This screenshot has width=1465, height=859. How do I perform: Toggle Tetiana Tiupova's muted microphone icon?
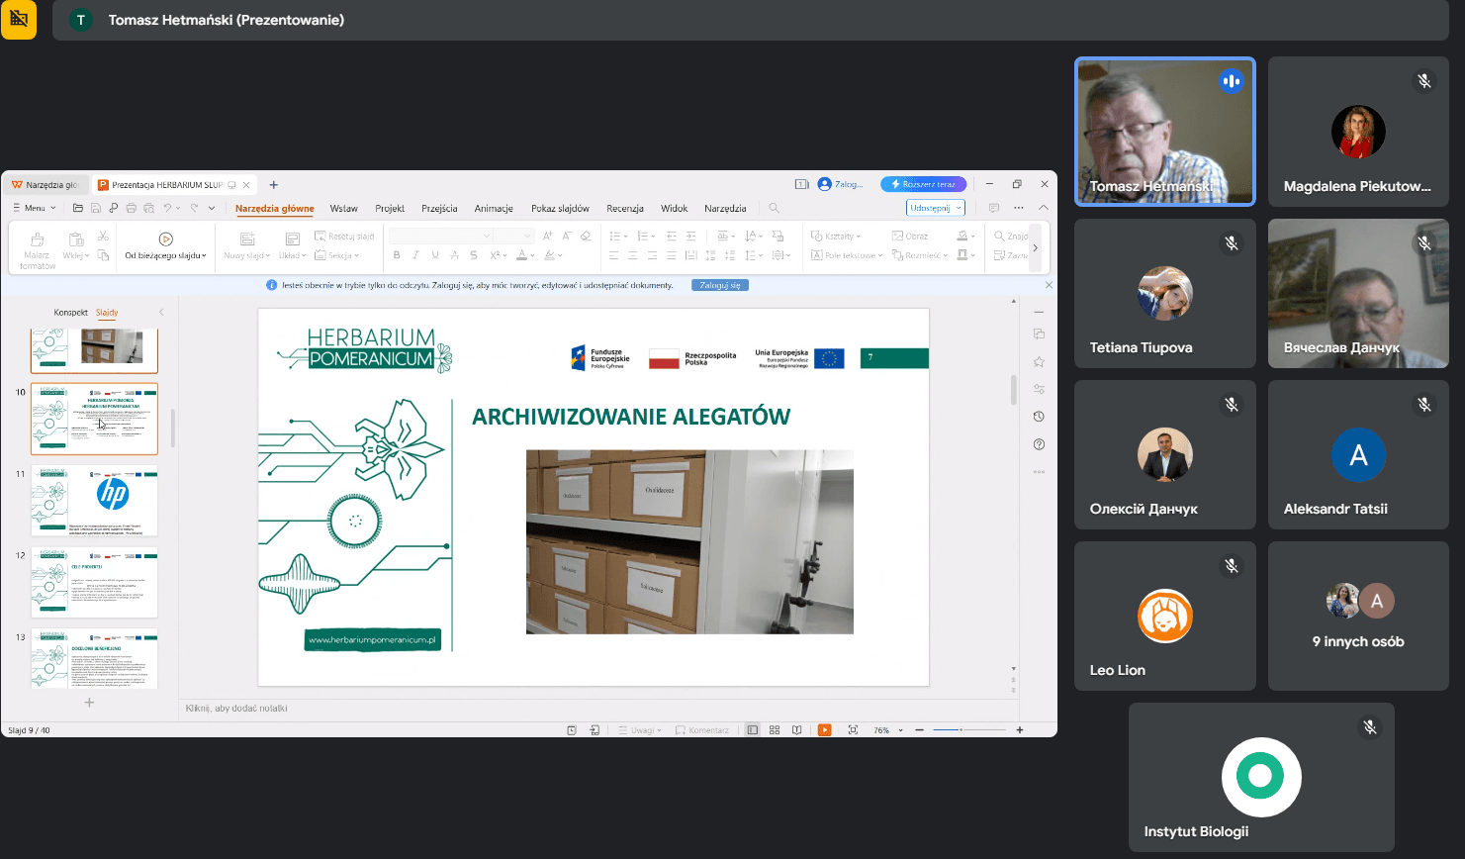[1232, 242]
